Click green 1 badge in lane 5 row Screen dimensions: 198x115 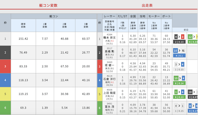176,92
